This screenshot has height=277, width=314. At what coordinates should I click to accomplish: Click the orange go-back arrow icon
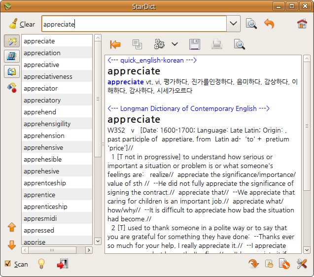point(269,24)
